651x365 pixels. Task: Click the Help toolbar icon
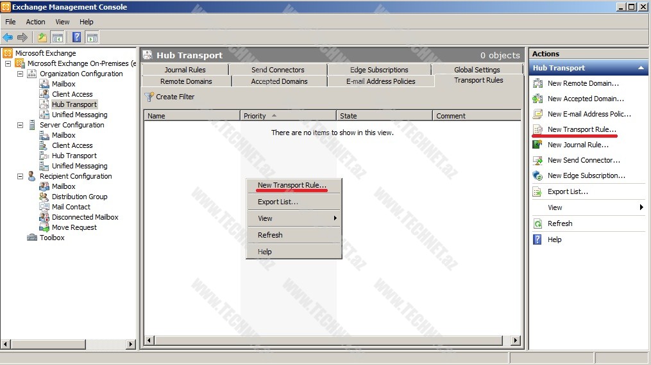76,37
